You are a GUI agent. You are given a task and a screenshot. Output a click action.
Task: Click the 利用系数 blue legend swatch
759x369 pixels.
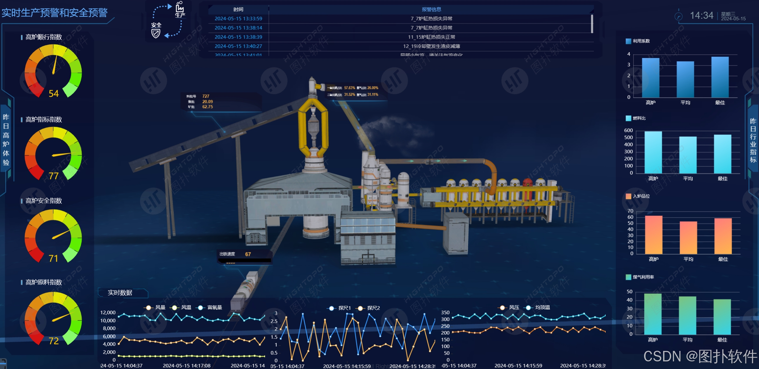click(628, 41)
